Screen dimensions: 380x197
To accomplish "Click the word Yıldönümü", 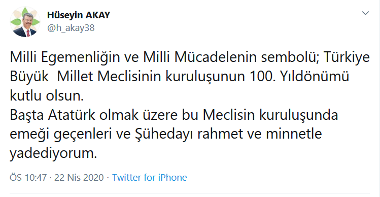I will [x=315, y=77].
